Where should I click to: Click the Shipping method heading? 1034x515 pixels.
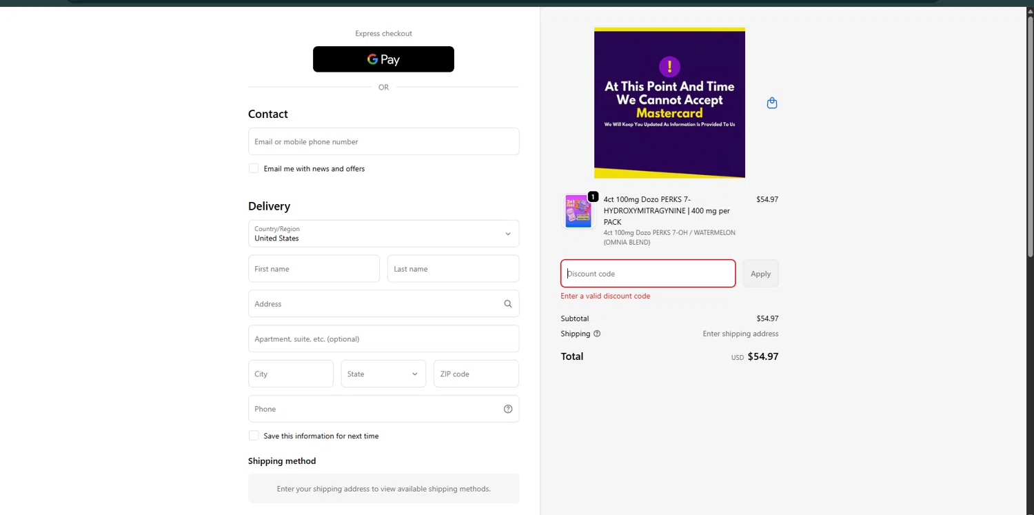(x=282, y=461)
